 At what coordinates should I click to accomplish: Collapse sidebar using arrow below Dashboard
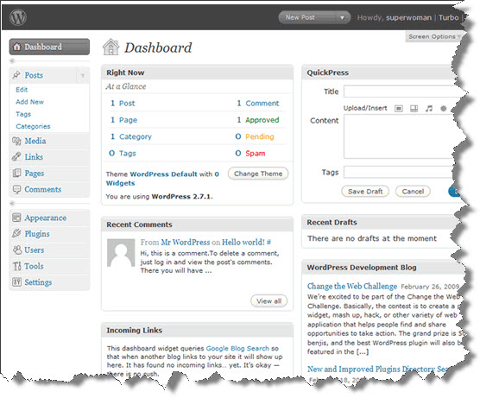click(12, 61)
